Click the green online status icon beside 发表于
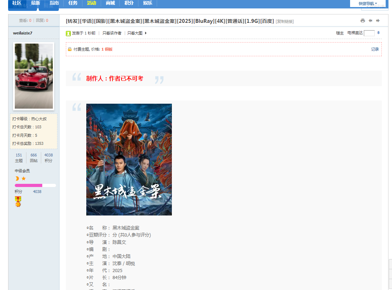The image size is (392, 290). pyautogui.click(x=68, y=33)
